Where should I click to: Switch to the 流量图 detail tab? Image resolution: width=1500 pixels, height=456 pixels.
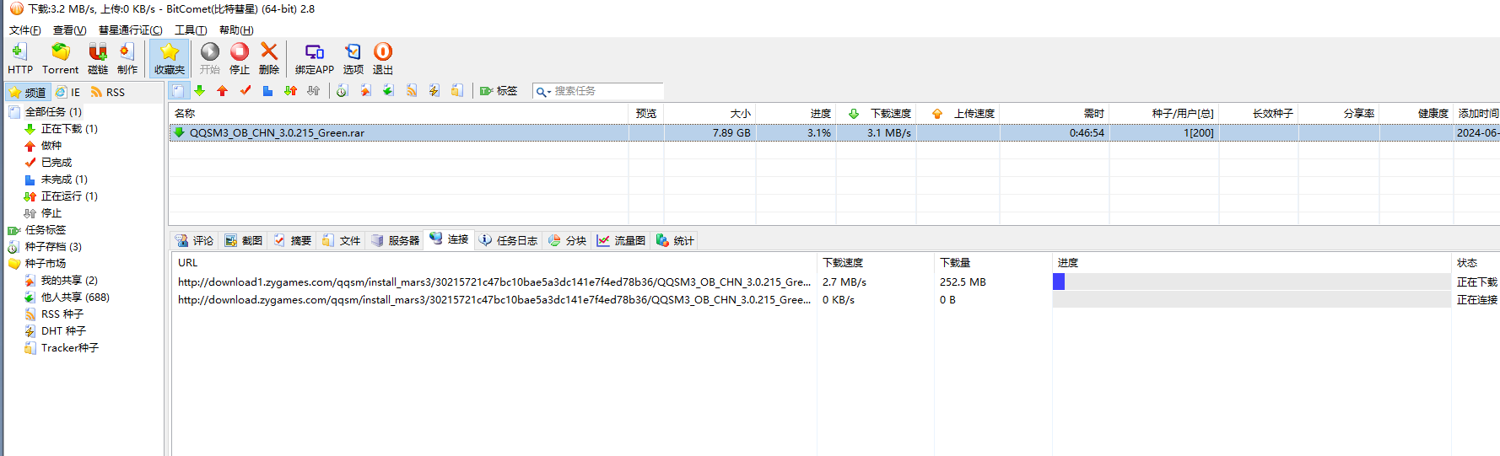point(621,240)
